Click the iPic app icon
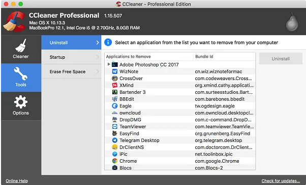This screenshot has width=306, height=185. [x=115, y=154]
